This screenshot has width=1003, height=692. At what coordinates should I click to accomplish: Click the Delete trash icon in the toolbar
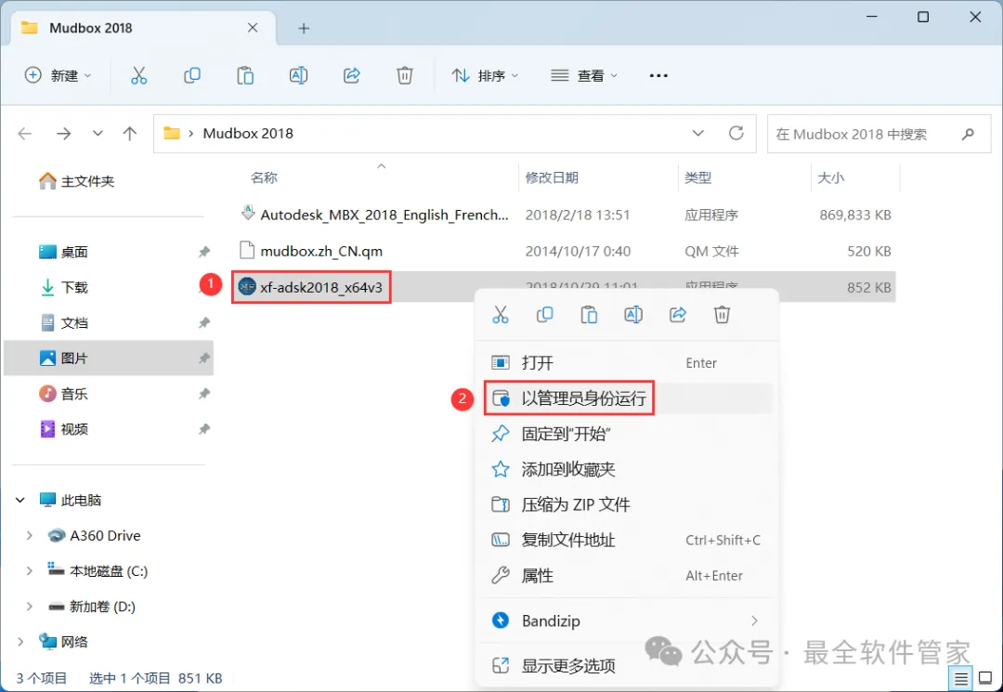pos(404,75)
